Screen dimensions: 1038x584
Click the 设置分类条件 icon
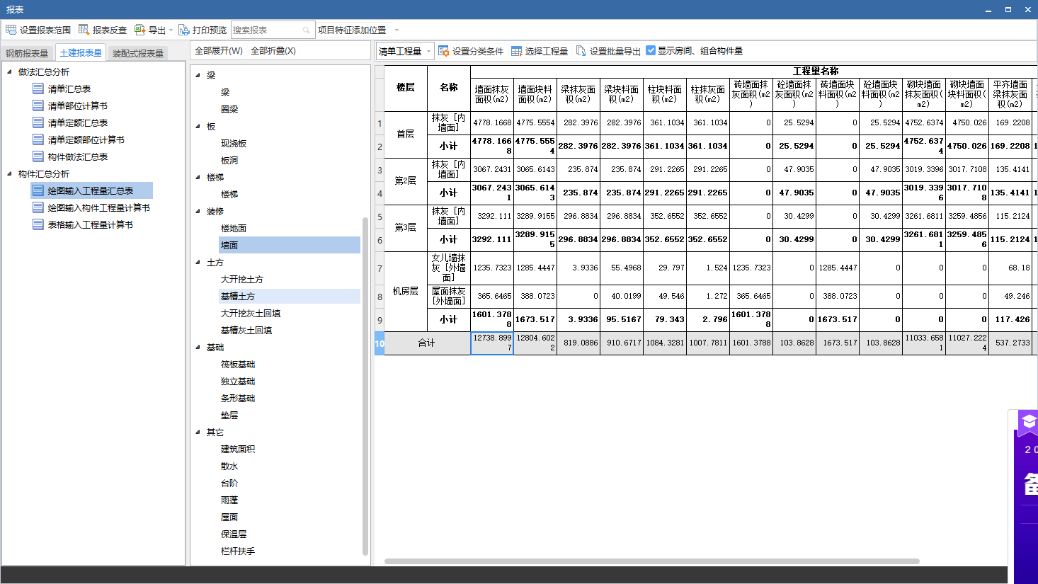pos(444,51)
